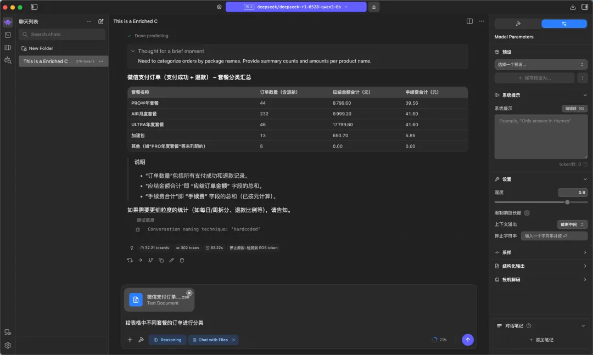
Task: Switch to the wrench tools tab
Action: click(x=518, y=24)
